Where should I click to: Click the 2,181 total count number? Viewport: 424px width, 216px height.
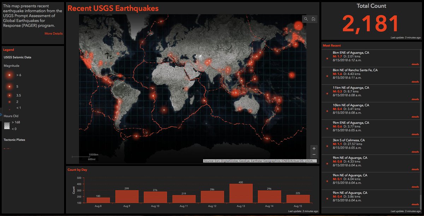[371, 24]
